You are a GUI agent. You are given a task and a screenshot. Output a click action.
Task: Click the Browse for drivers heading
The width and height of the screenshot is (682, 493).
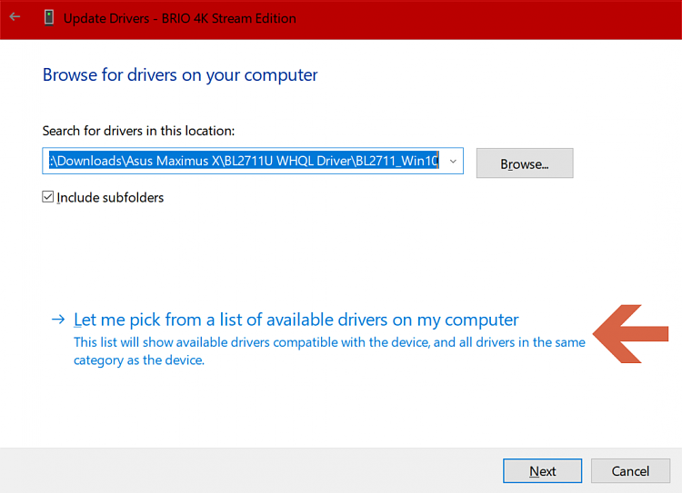180,74
